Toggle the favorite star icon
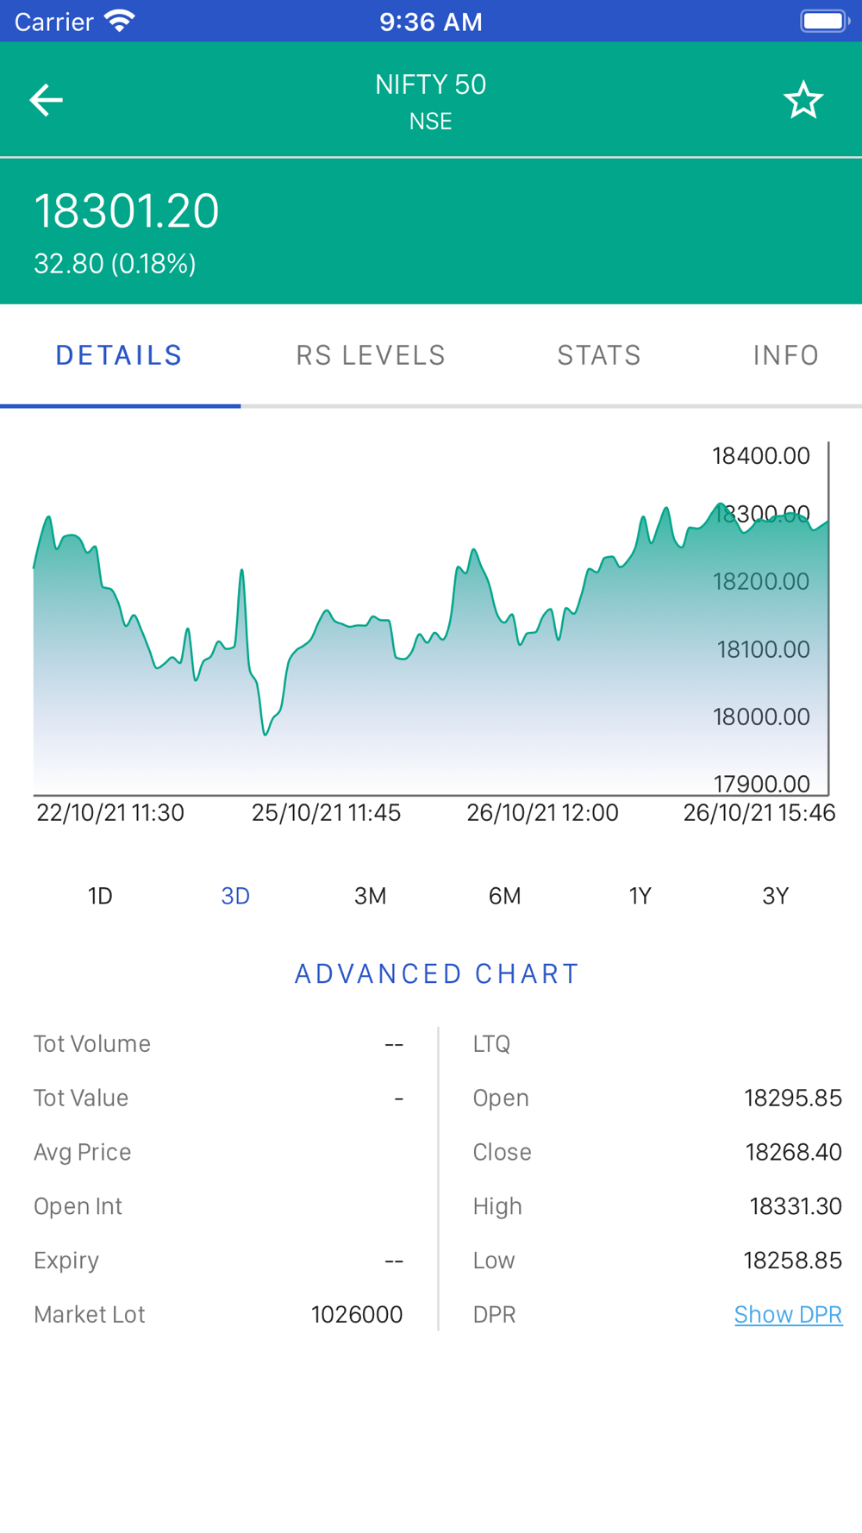The width and height of the screenshot is (862, 1533). coord(803,101)
